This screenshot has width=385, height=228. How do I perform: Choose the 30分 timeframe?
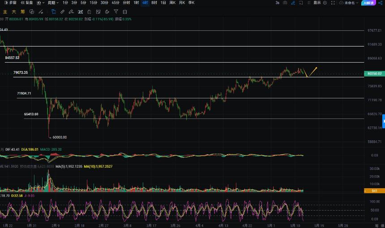coord(104,3)
